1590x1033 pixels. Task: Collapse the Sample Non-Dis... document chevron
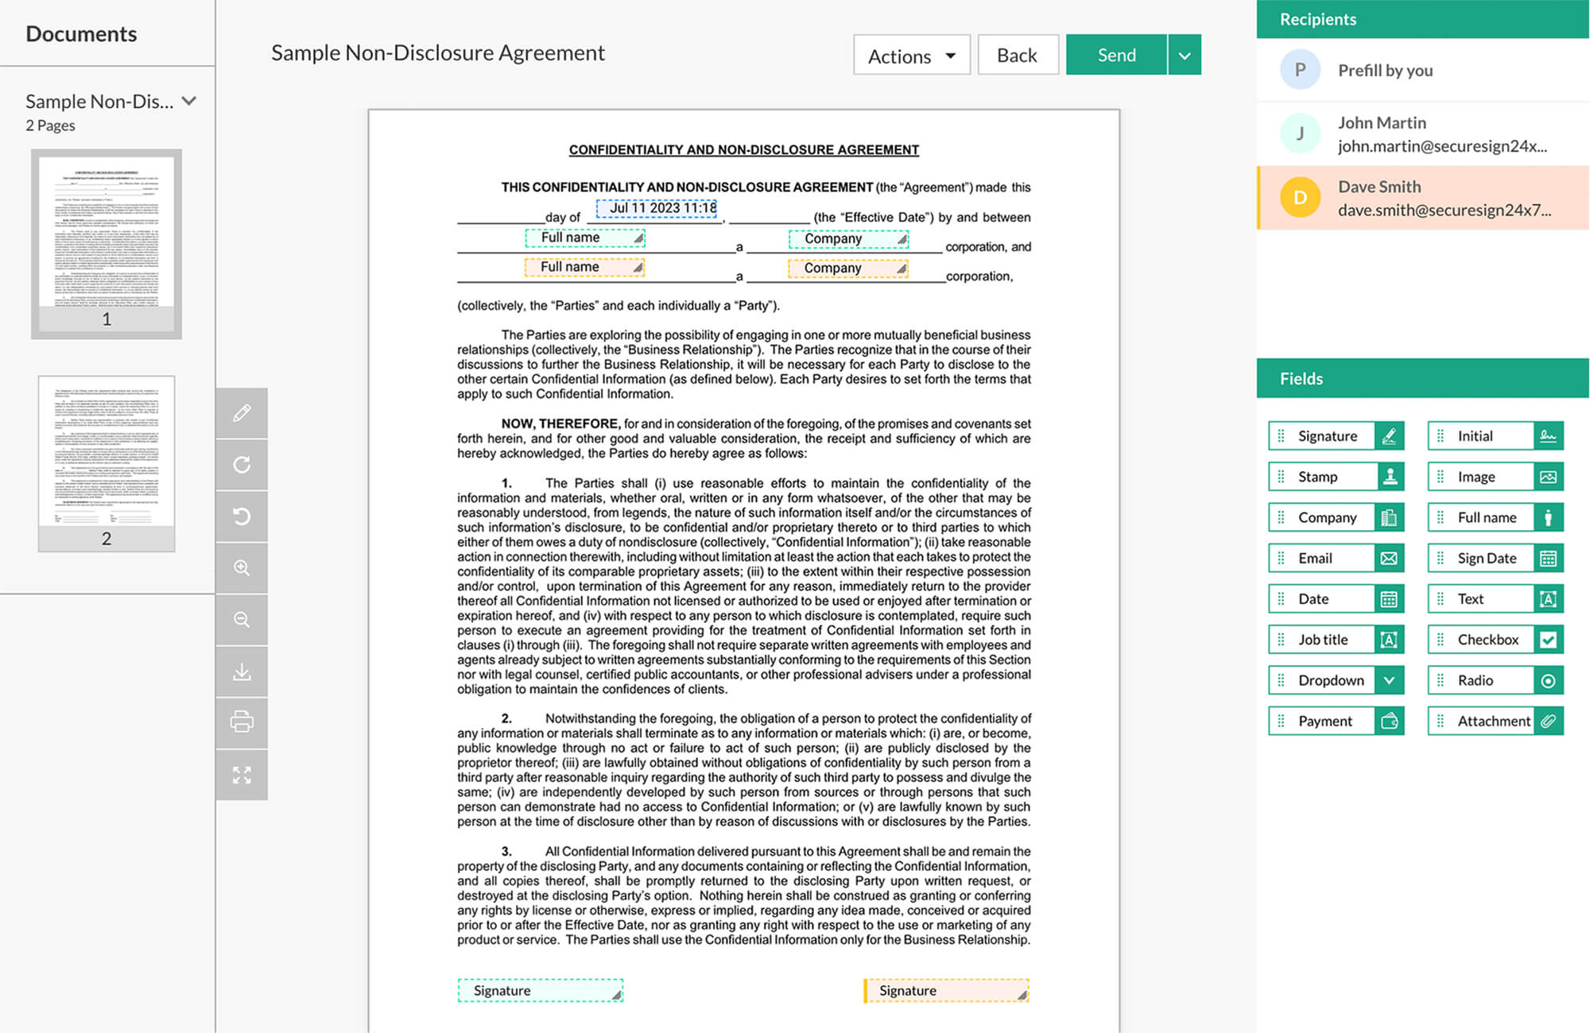189,101
